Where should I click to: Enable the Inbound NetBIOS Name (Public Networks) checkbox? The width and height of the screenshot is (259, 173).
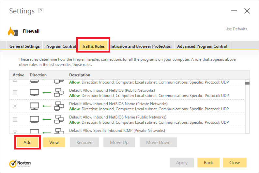(15, 119)
